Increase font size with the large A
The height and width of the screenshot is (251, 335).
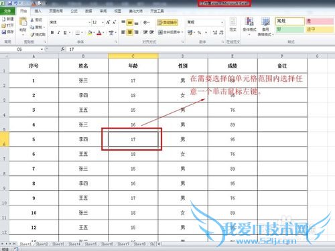click(x=108, y=22)
